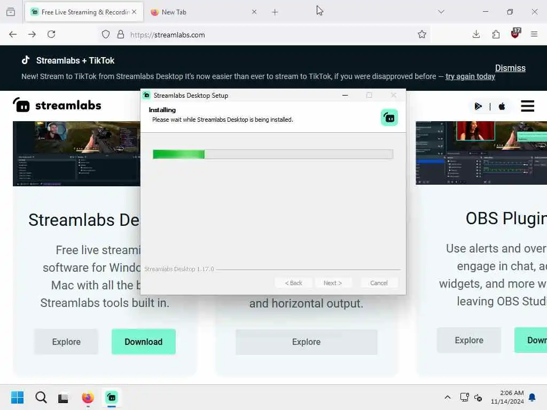Open the extensions puzzle icon

[496, 34]
